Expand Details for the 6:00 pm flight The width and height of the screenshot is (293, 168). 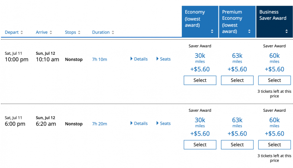click(x=139, y=124)
